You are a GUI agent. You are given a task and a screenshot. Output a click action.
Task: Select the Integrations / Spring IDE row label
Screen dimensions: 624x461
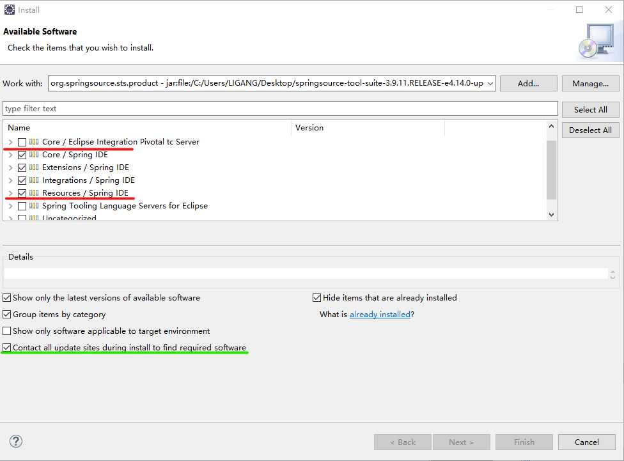tap(88, 180)
